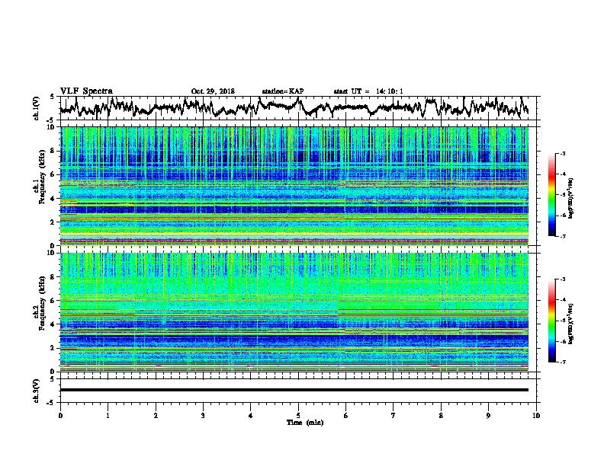Click the "station=KAP" label
Screen dimensions: 604x466
coord(283,91)
